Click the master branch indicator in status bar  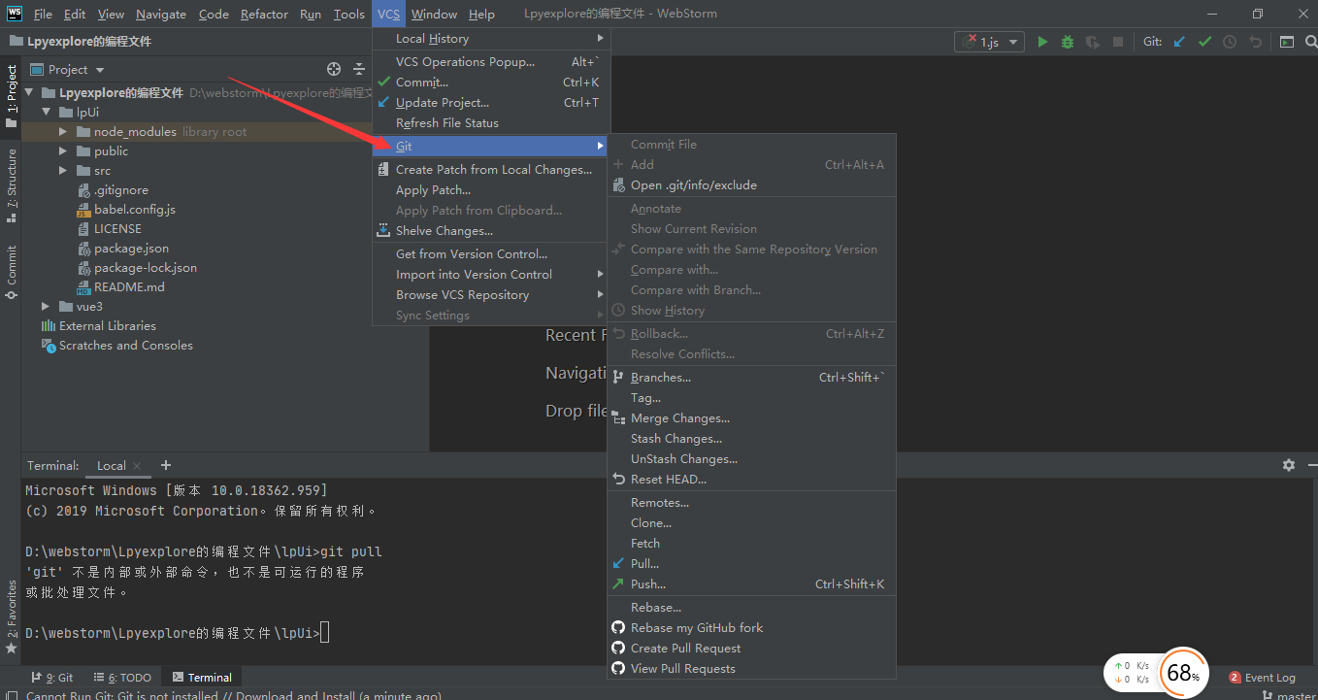coord(1289,696)
